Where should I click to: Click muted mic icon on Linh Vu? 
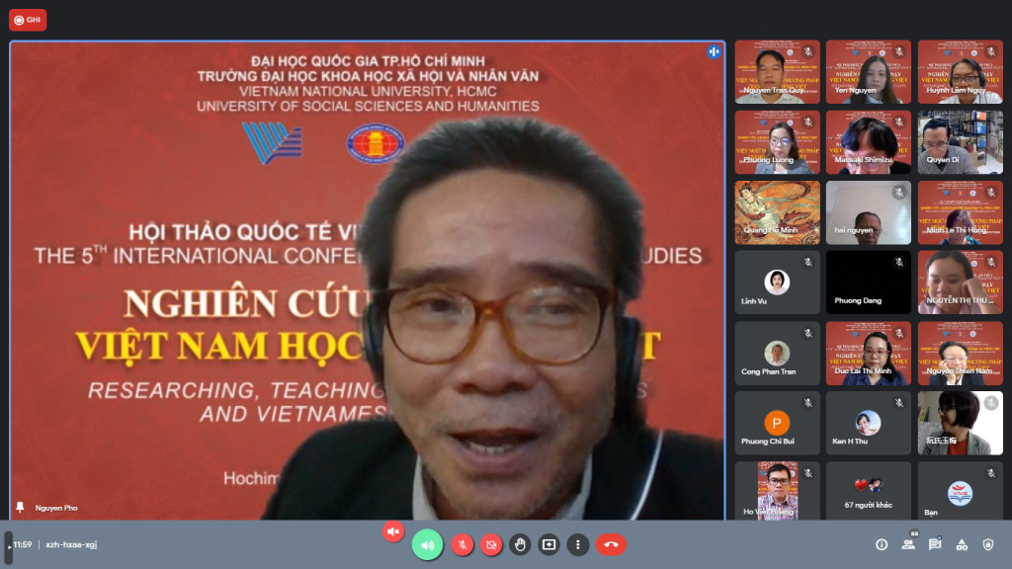tap(808, 263)
